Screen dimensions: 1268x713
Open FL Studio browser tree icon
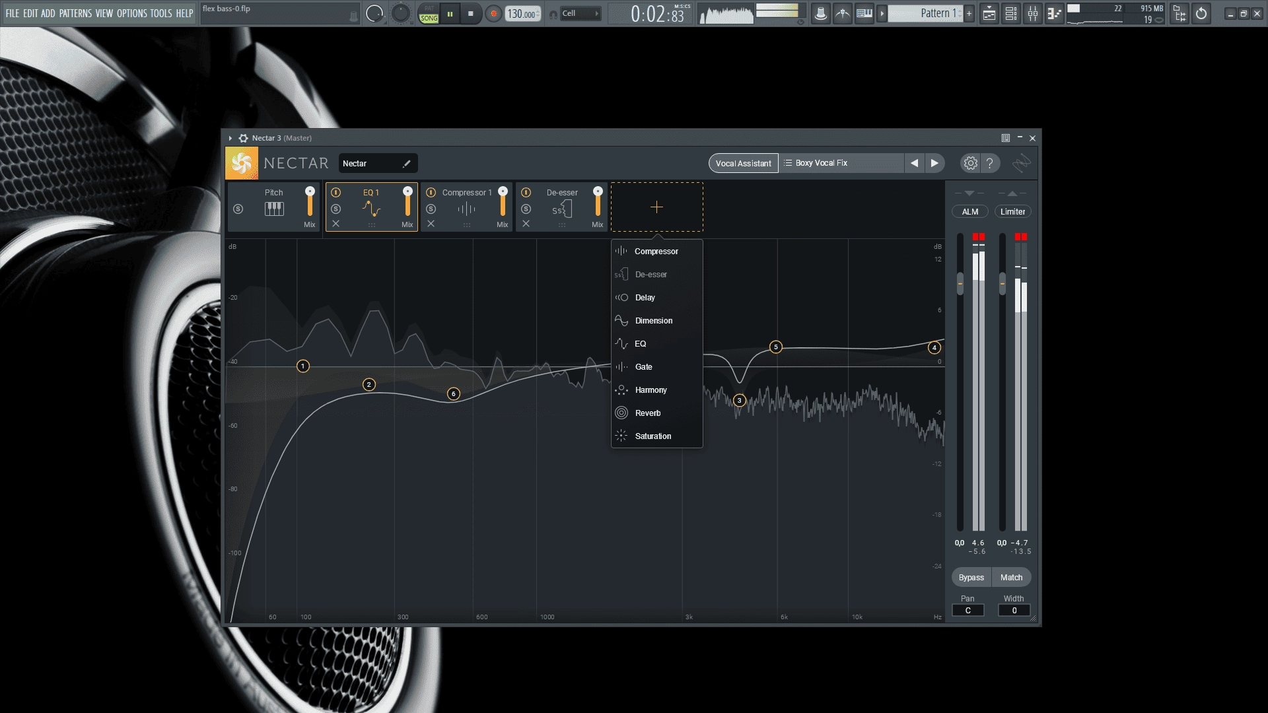click(1180, 13)
